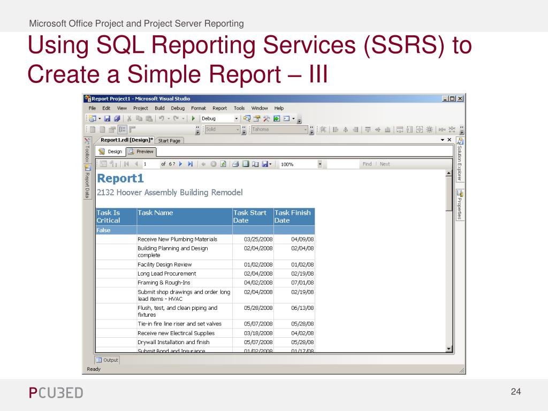Jump to last report page
This screenshot has width=548, height=411.
tap(190, 164)
